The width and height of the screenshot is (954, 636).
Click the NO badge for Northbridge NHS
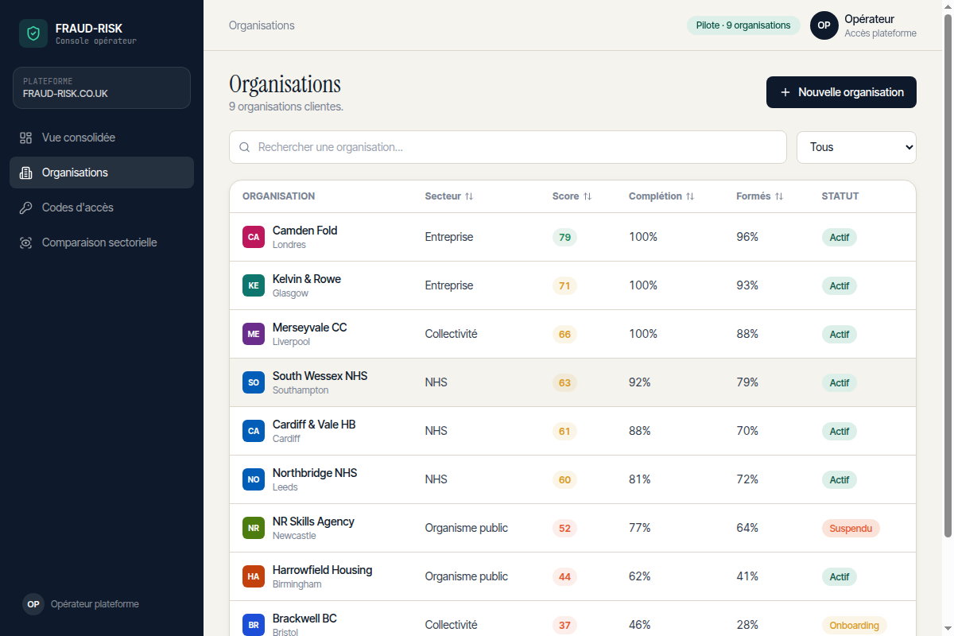[x=254, y=479]
